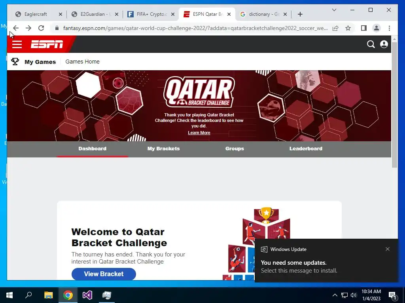
Task: Expand Chrome tab search chevron
Action: [x=334, y=10]
